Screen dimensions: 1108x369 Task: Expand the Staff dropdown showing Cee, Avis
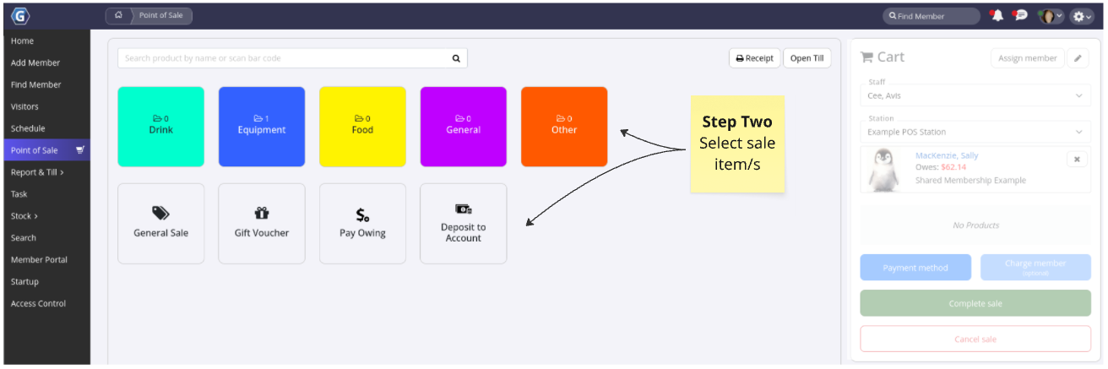[x=975, y=95]
